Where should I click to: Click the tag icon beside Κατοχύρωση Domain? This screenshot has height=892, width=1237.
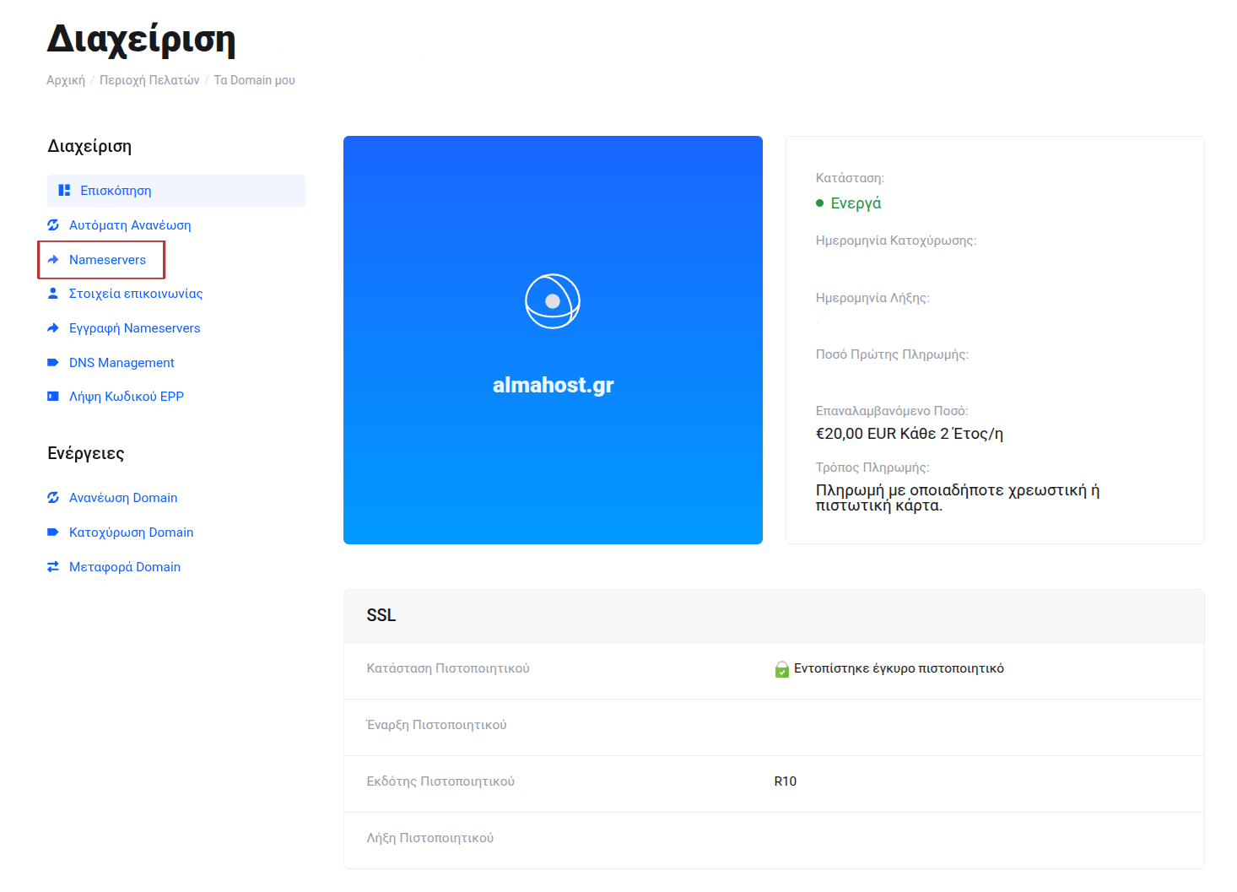click(x=53, y=532)
